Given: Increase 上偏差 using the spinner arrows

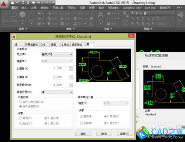Looking at the screenshot, I should click(x=71, y=67).
